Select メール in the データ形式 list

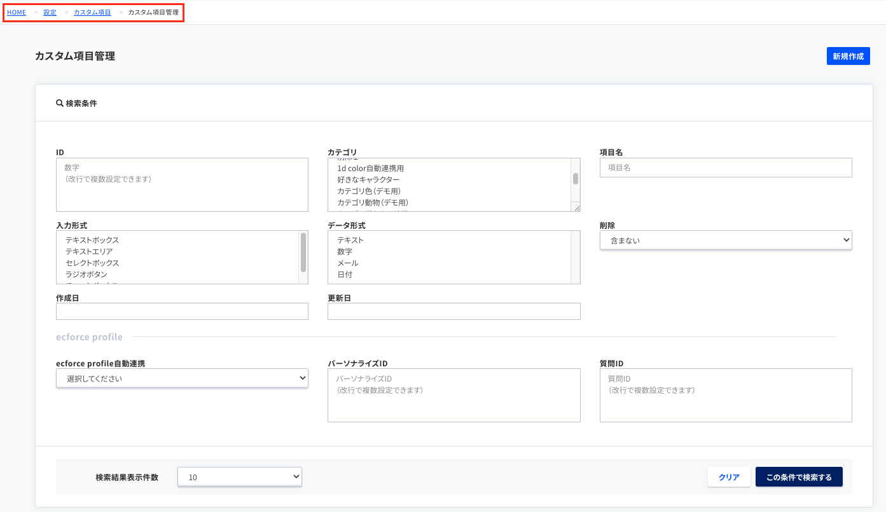[348, 263]
